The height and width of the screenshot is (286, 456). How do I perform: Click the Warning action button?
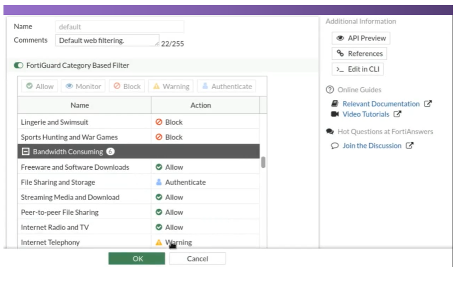[x=171, y=86]
